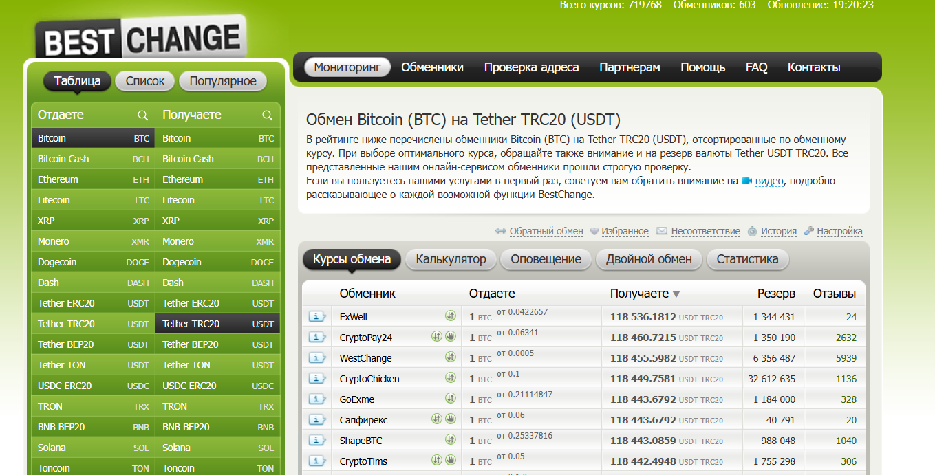Select Litecoin LTC in the Получаете column
Viewport: 935px width, 475px height.
coord(218,200)
